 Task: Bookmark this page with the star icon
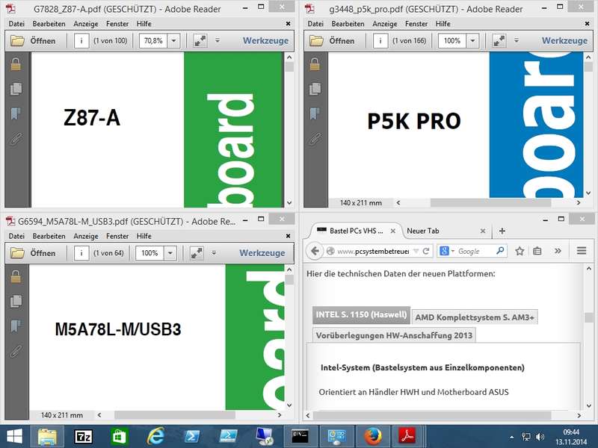520,251
